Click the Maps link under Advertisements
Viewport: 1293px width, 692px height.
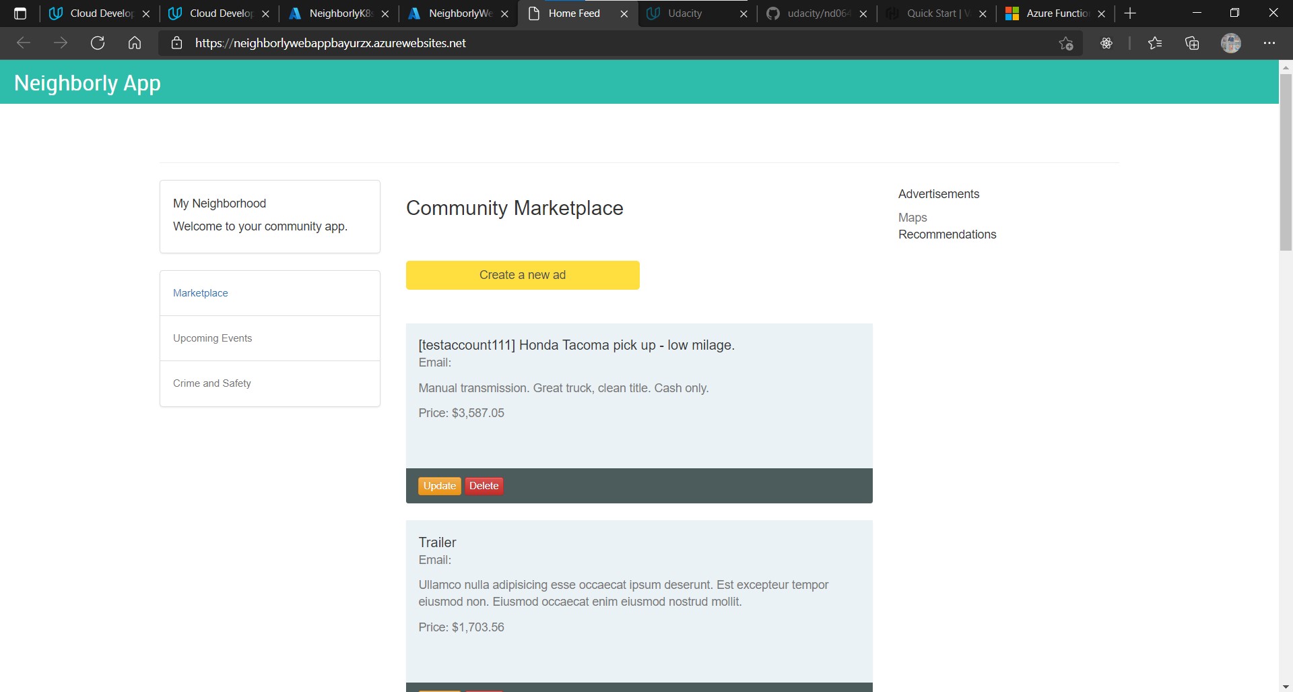coord(913,218)
